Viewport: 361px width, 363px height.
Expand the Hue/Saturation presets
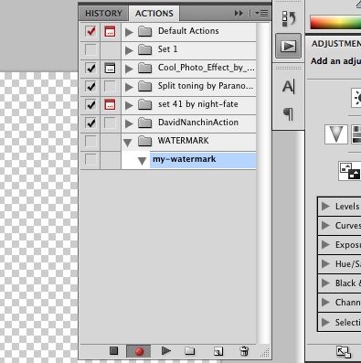[x=325, y=264]
